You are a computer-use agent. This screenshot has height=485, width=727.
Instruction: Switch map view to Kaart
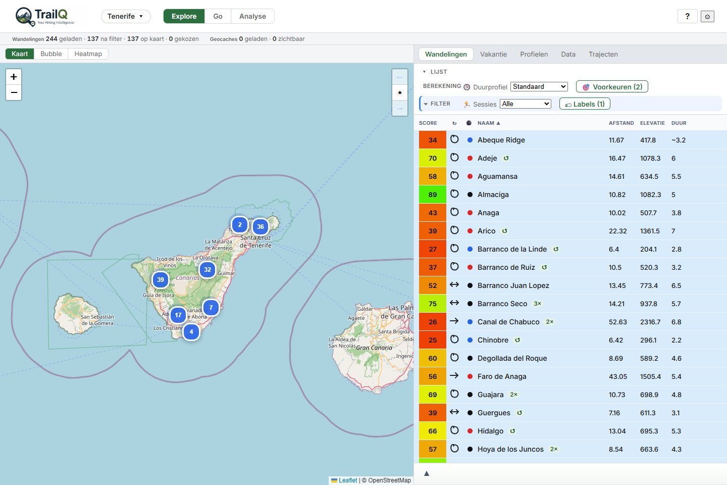click(x=20, y=54)
